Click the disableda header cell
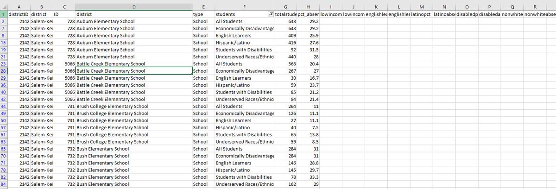This screenshot has width=556, height=189. (490, 15)
